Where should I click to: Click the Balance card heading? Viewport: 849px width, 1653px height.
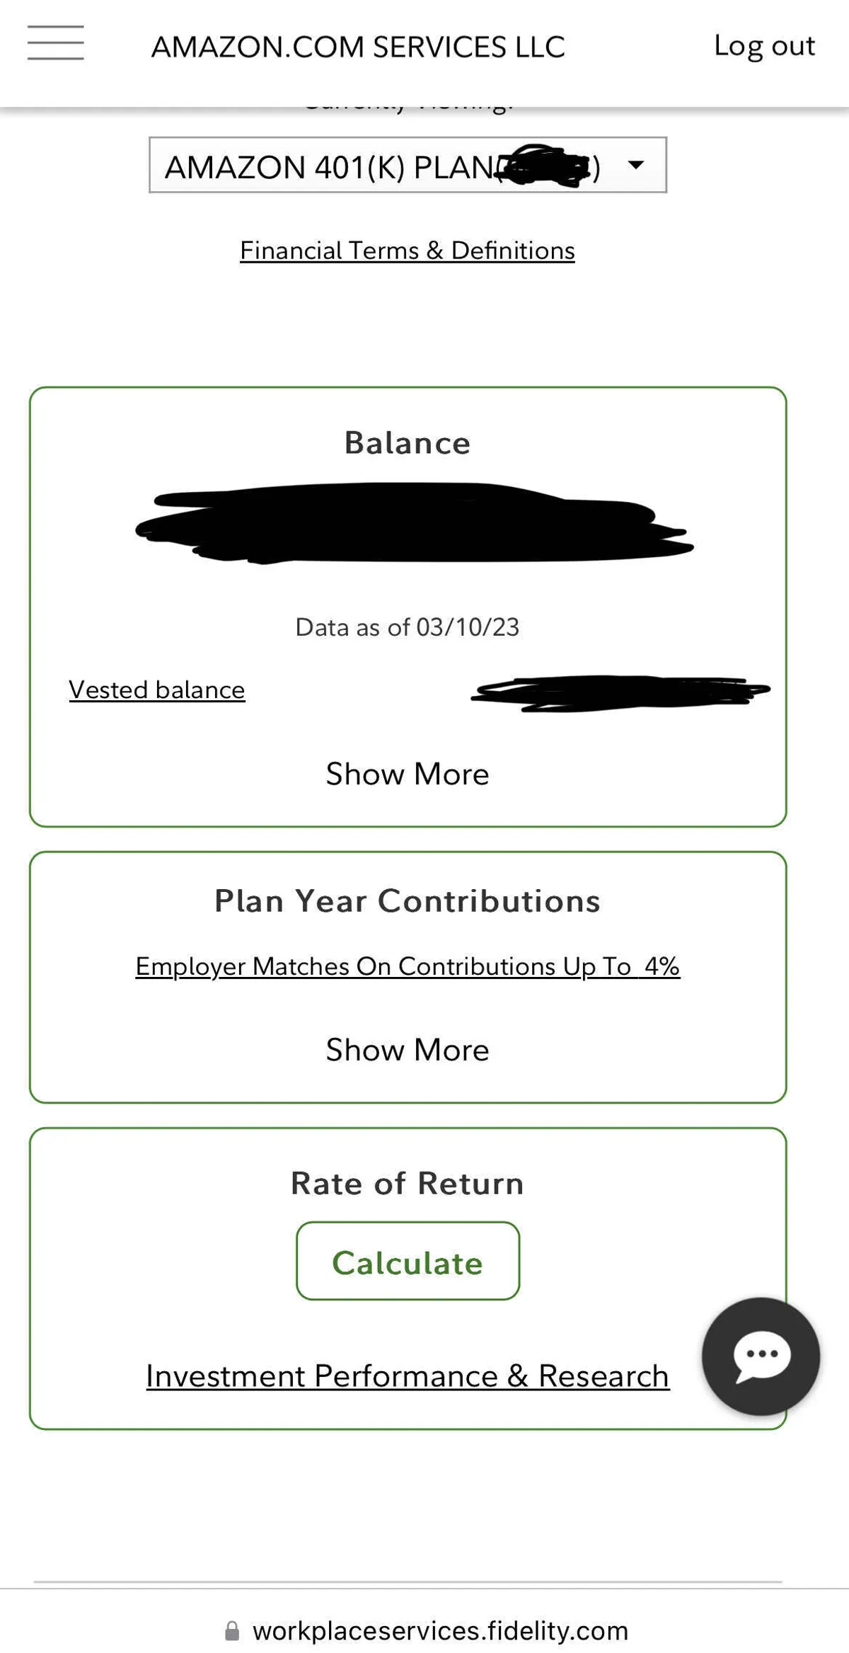(x=407, y=443)
